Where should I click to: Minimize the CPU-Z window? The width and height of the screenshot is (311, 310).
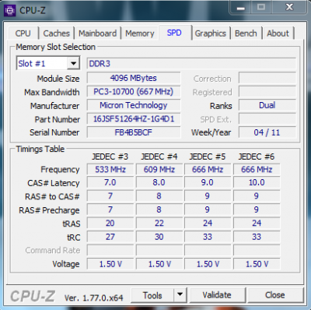tap(241, 7)
